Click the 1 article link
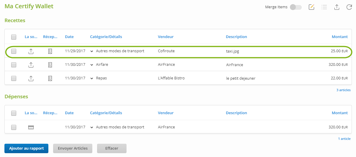Viewport: 356px width, 157px height. [344, 139]
